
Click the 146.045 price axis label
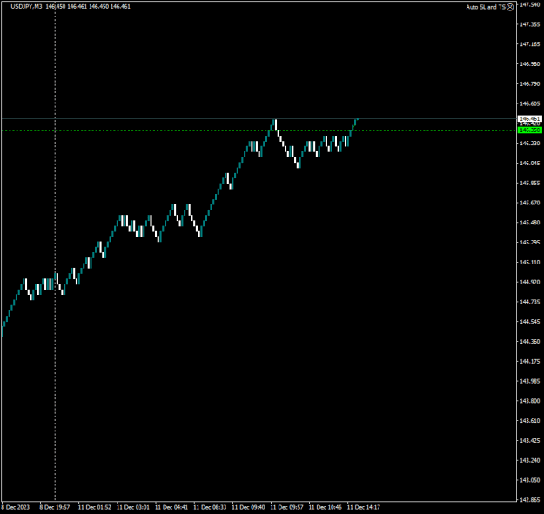point(530,163)
